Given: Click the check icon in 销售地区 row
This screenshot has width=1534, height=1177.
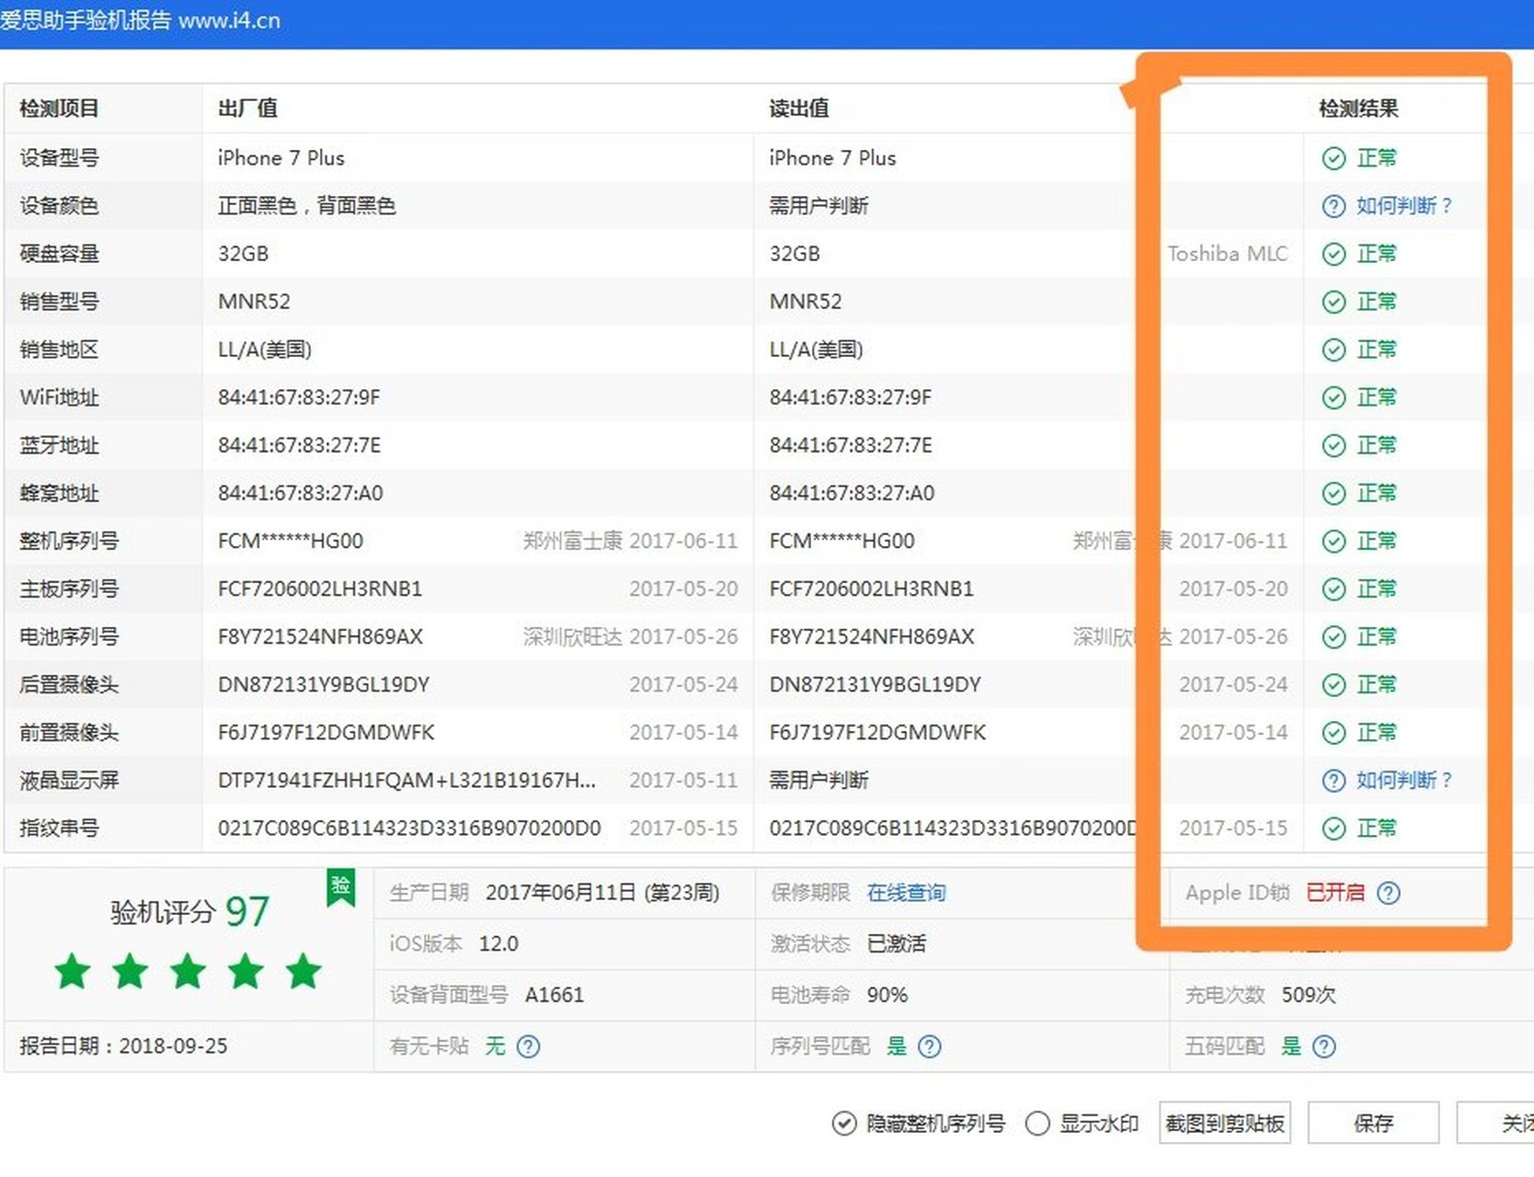Looking at the screenshot, I should (x=1334, y=349).
